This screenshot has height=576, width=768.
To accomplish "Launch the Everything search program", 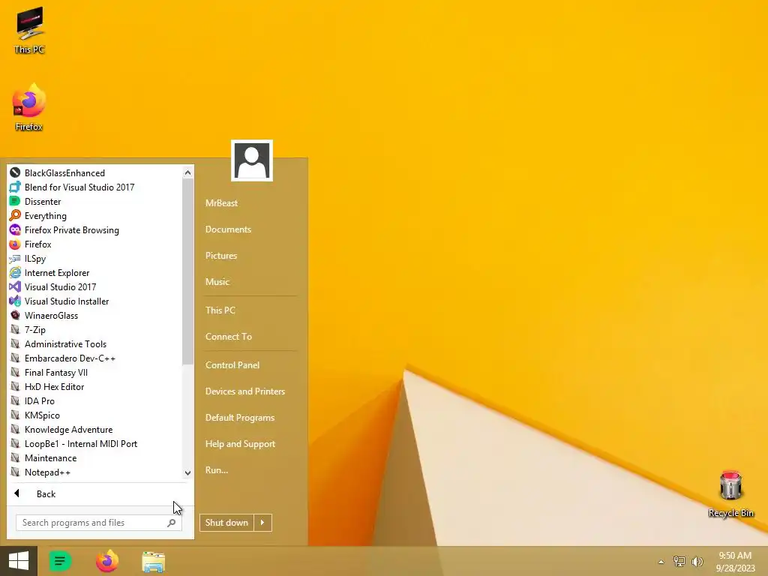I will [x=38, y=215].
